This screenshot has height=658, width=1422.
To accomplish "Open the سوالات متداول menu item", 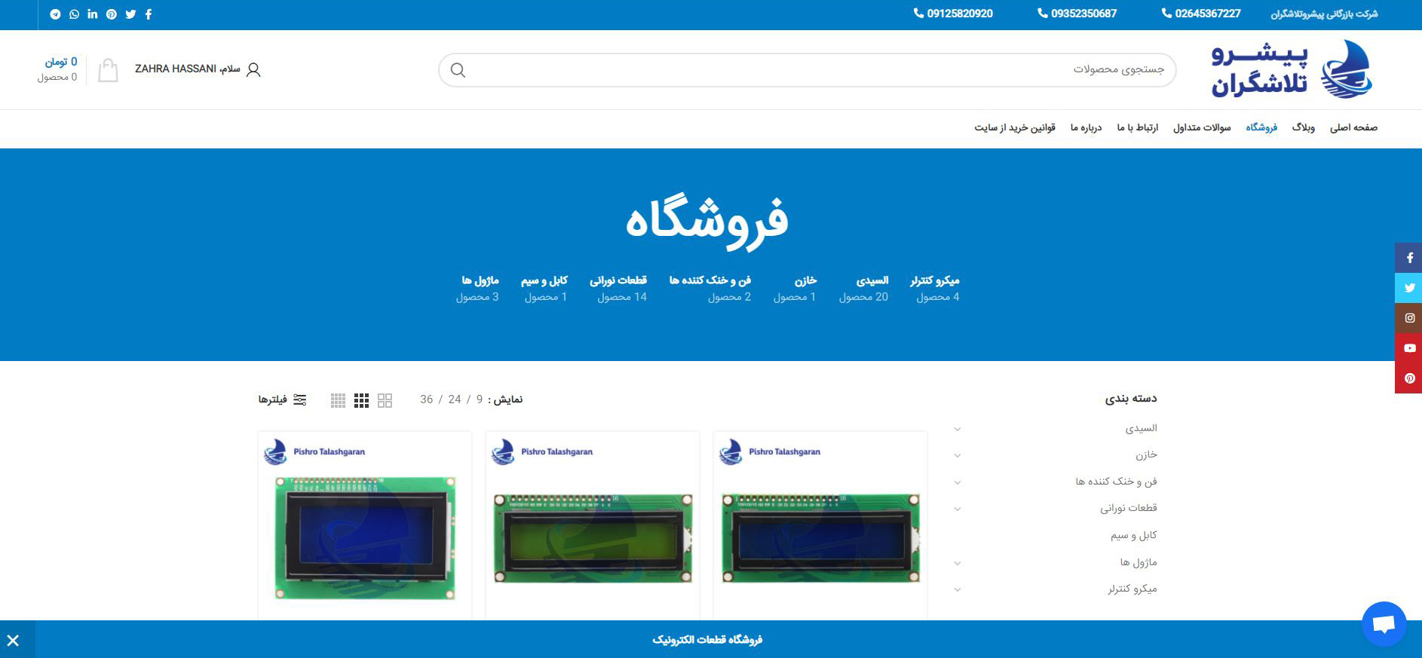I will [1202, 127].
